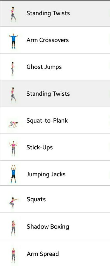Tap the lower highlighted Standing Twists text
The width and height of the screenshot is (110, 266).
[x=48, y=94]
